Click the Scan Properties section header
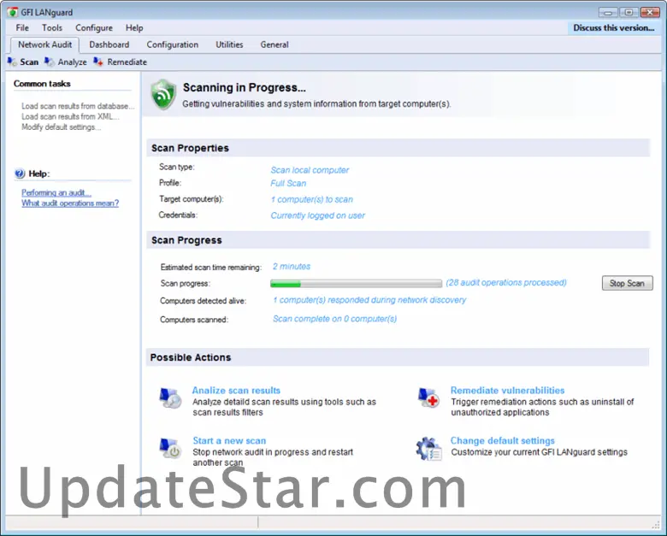 click(x=398, y=148)
